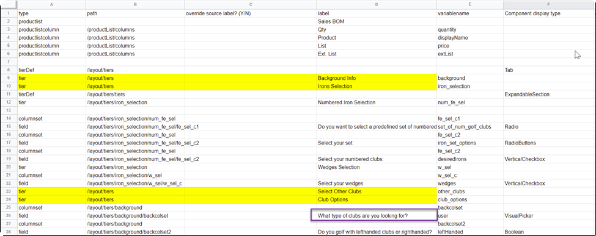Select the 'Wedges Selection' label cell

point(377,167)
